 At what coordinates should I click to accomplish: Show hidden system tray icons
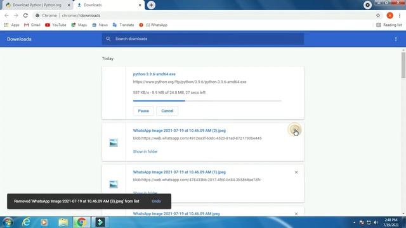coord(354,222)
